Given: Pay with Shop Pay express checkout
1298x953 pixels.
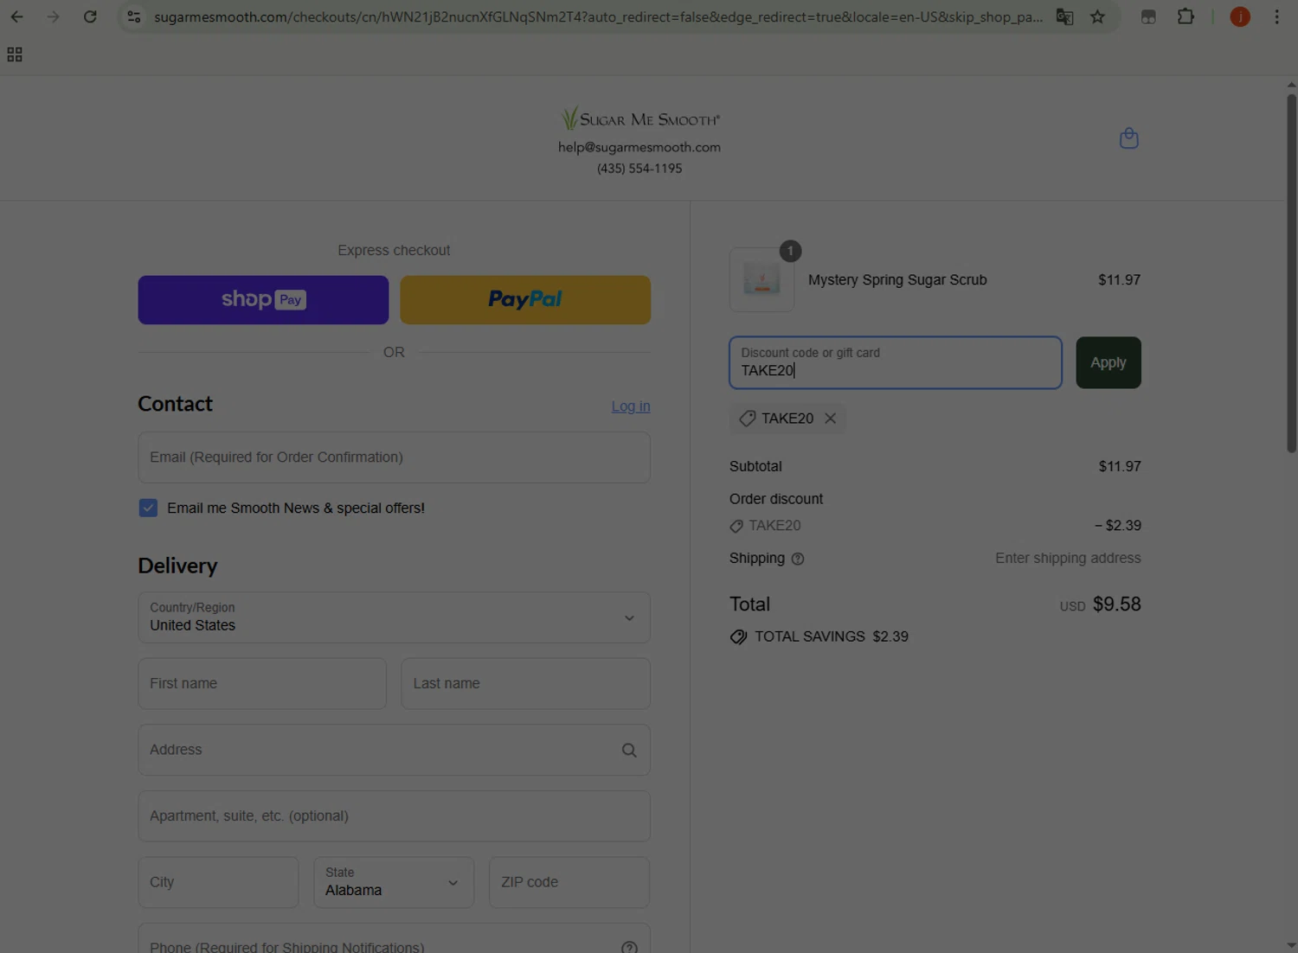Looking at the screenshot, I should tap(263, 300).
